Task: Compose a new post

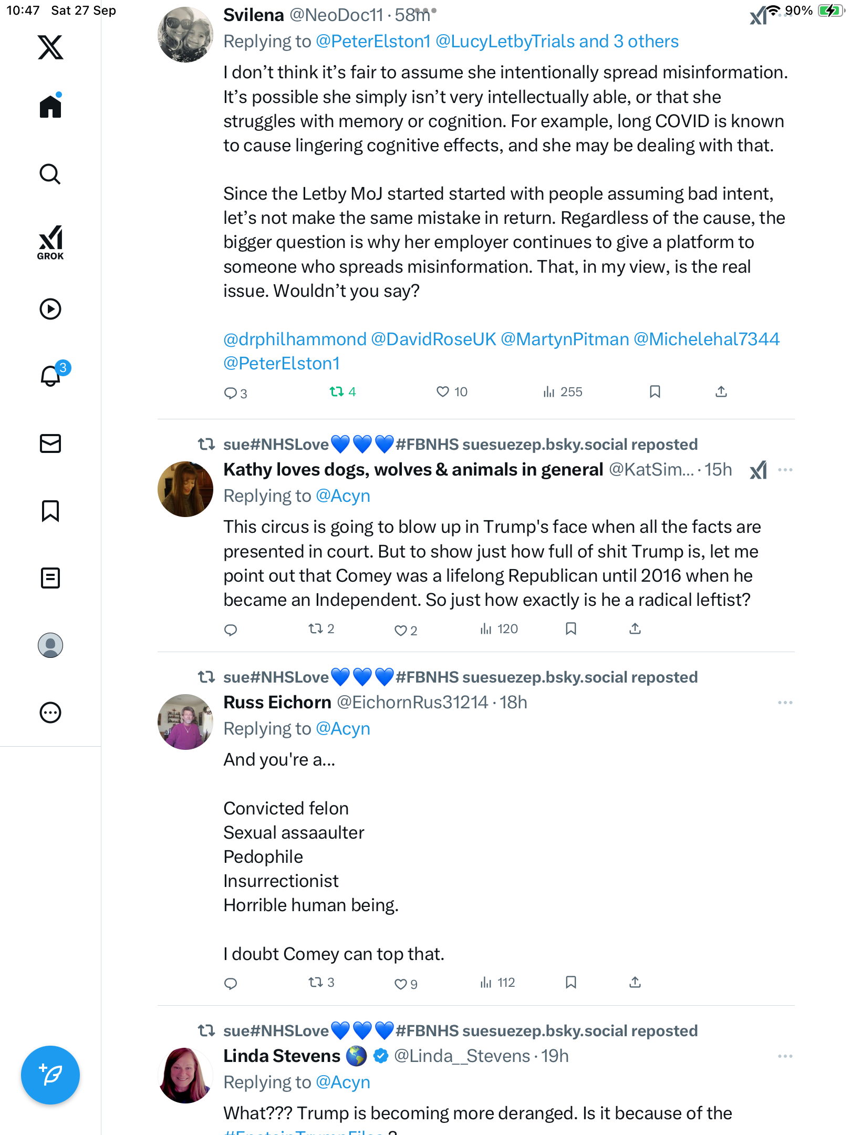Action: coord(50,1075)
